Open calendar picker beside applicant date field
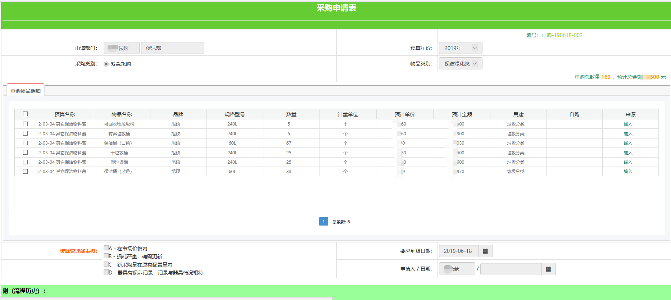Viewport: 671px width, 300px height. 548,269
